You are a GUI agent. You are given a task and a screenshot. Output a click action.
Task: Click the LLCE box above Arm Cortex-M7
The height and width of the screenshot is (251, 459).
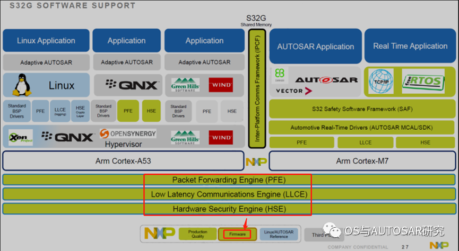click(365, 142)
